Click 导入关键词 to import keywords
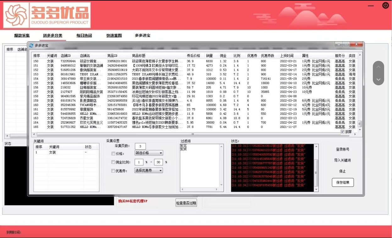 point(343,161)
